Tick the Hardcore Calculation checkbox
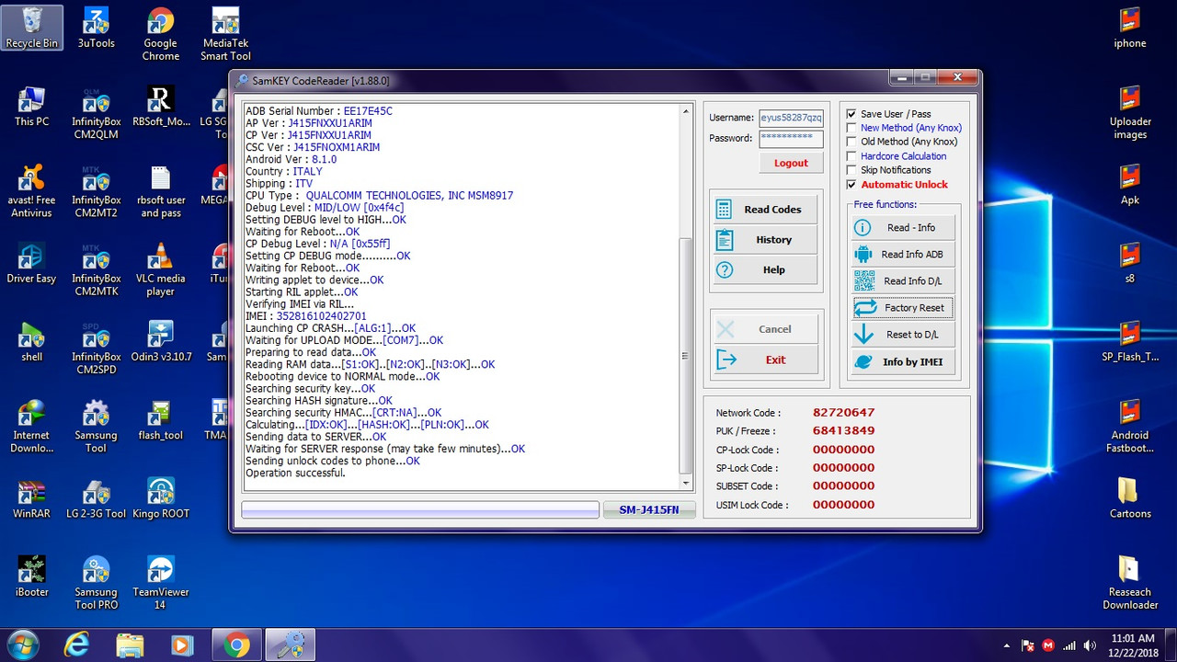The image size is (1177, 662). click(851, 156)
